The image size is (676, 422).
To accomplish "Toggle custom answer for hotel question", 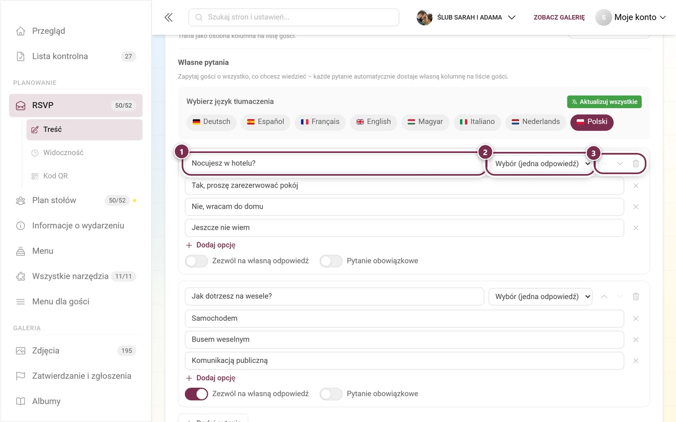I will tap(196, 261).
